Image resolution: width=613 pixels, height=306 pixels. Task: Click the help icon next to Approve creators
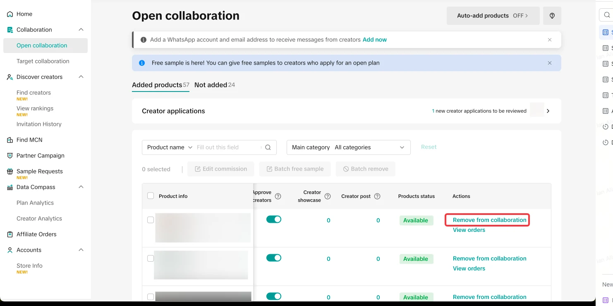coord(278,196)
